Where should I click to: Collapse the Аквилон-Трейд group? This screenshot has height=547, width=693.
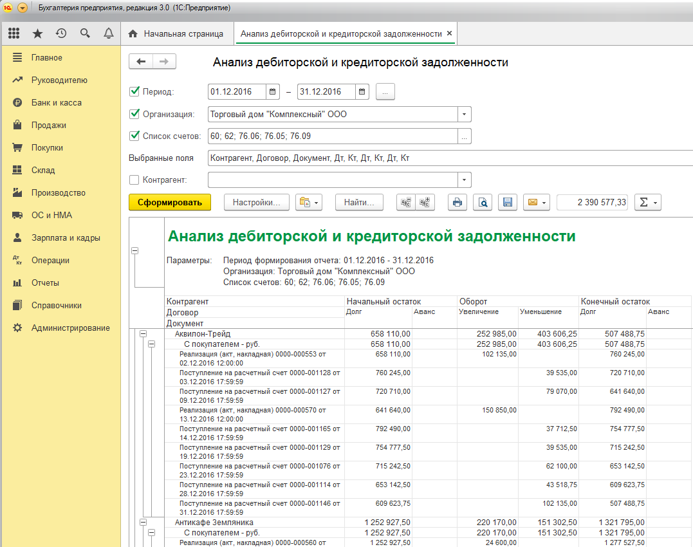(x=143, y=334)
